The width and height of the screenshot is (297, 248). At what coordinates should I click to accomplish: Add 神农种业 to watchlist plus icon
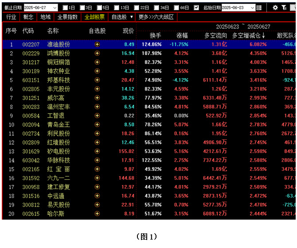coord(97,71)
